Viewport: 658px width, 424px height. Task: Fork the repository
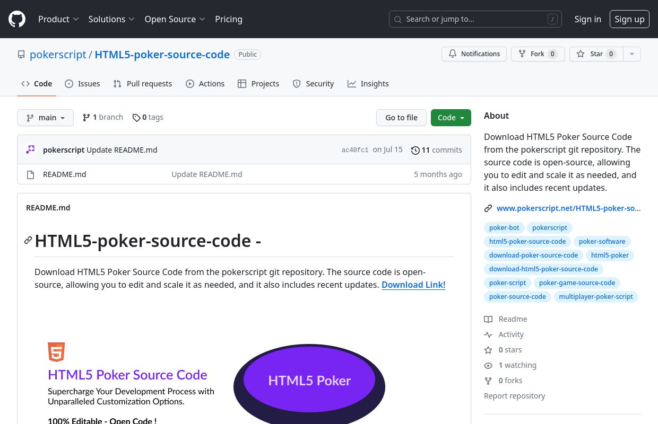(x=538, y=54)
